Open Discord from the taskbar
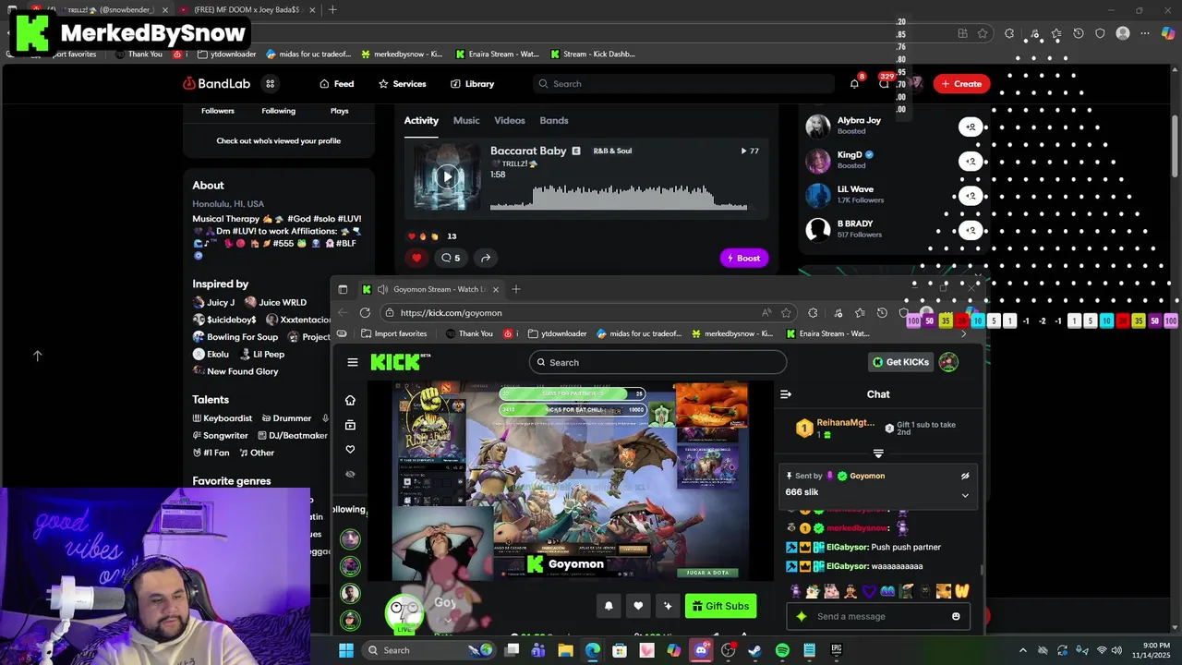 [701, 650]
